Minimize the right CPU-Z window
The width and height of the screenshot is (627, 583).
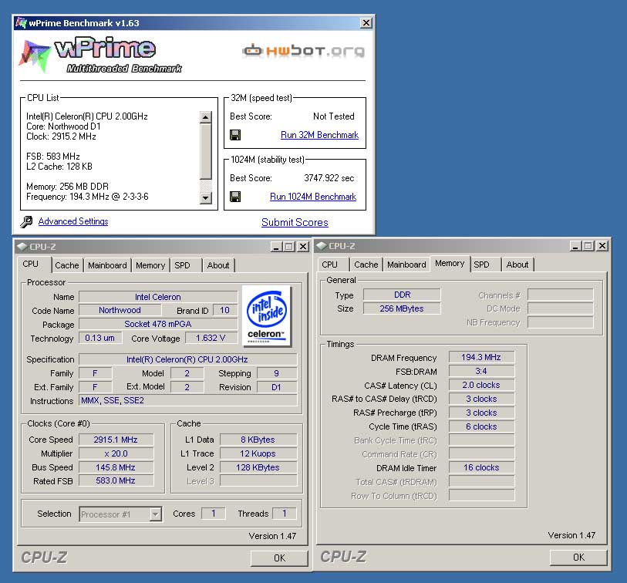coord(576,246)
